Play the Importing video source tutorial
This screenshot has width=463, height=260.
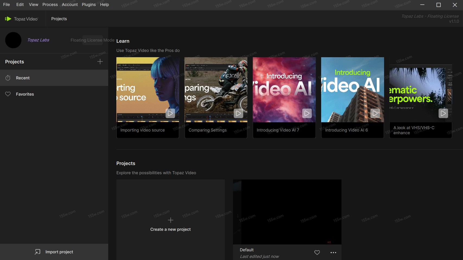tap(170, 113)
